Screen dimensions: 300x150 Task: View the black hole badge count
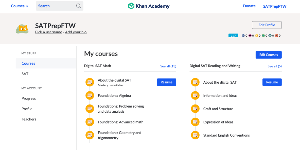pos(251,35)
